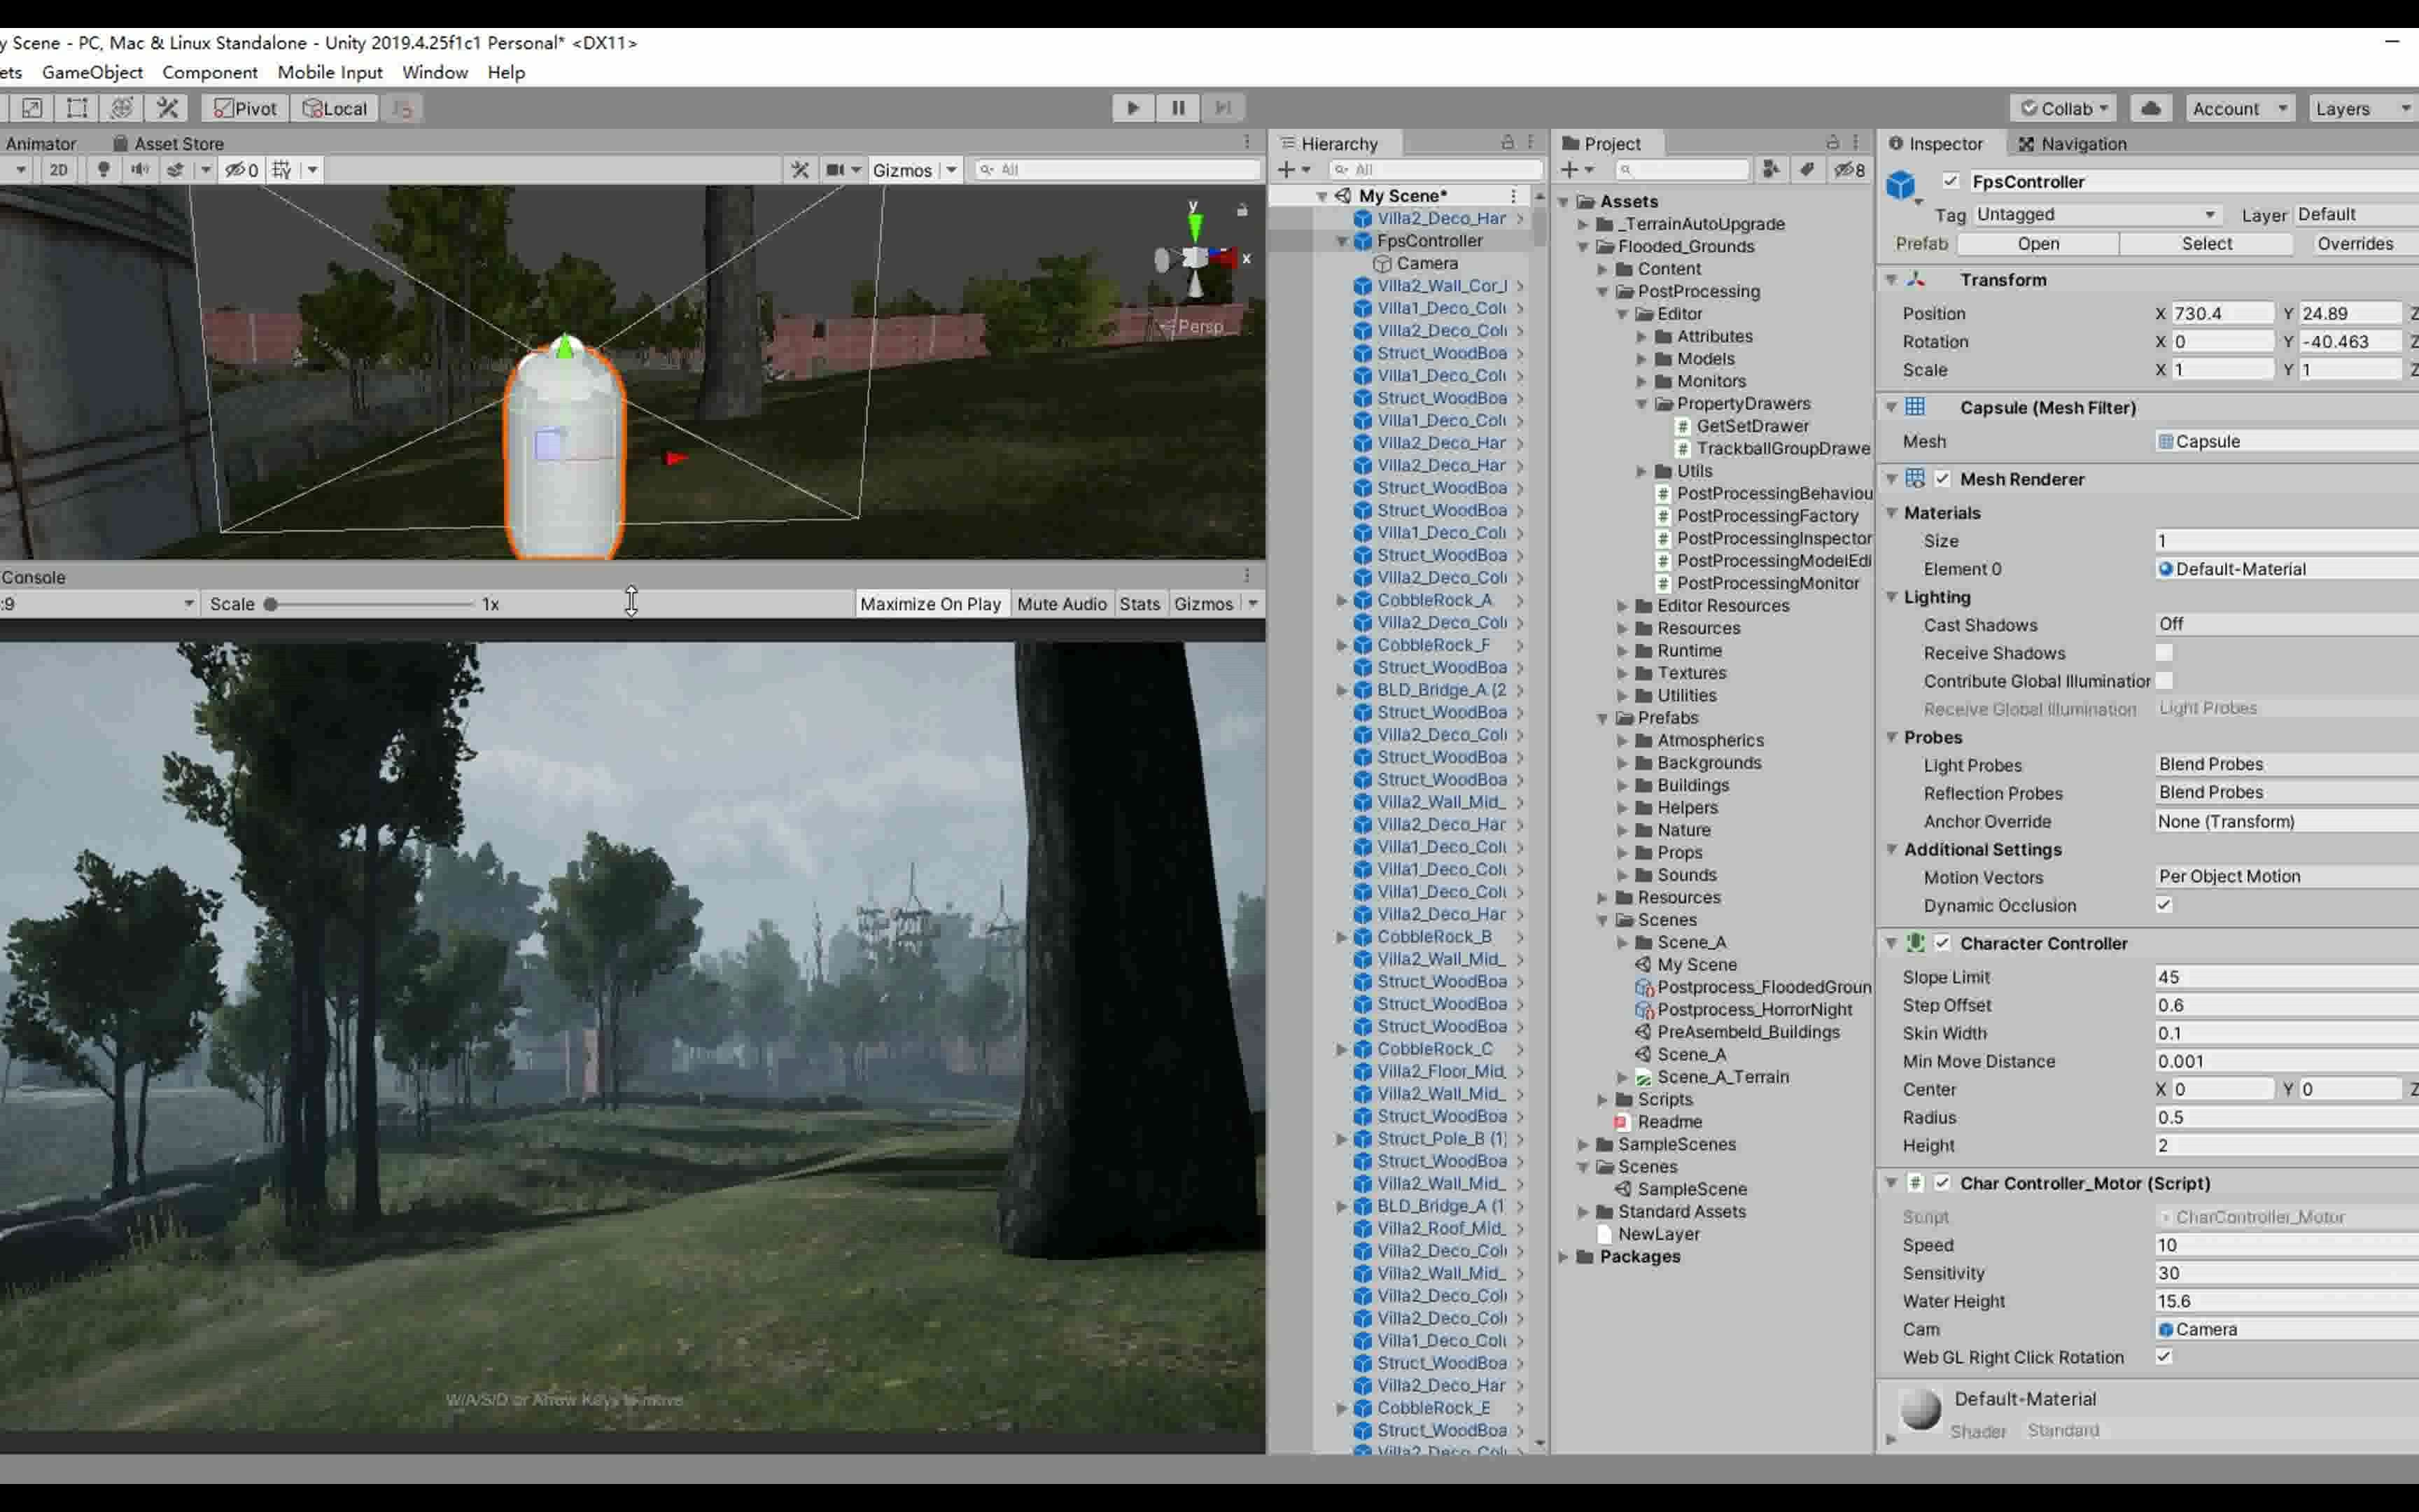This screenshot has height=1512, width=2419.
Task: Select the Rect Transform tool icon
Action: pyautogui.click(x=77, y=107)
